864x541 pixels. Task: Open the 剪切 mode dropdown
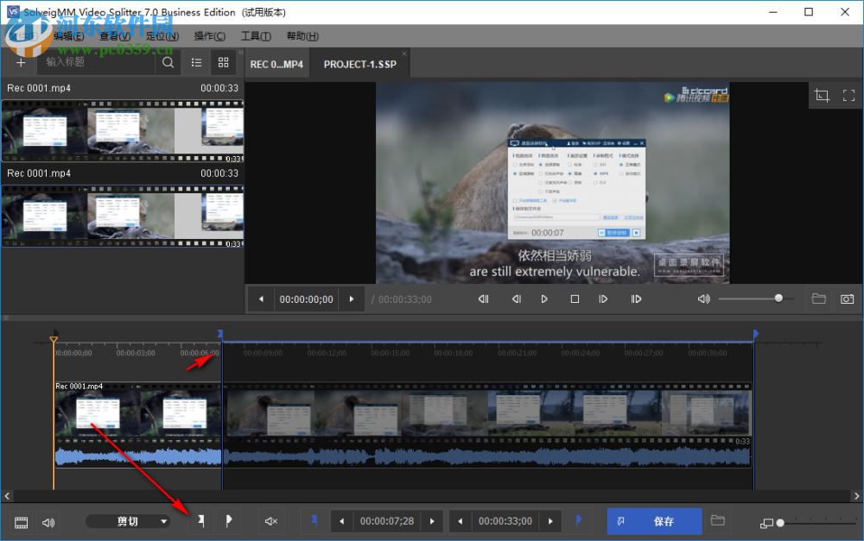coord(128,521)
